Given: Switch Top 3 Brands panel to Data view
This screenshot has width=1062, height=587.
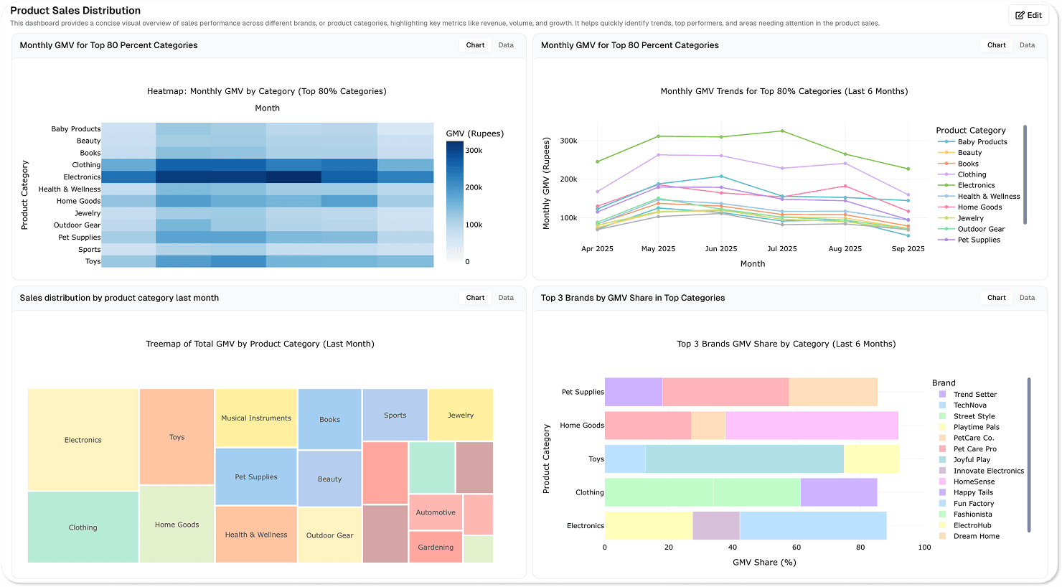Looking at the screenshot, I should click(1028, 297).
